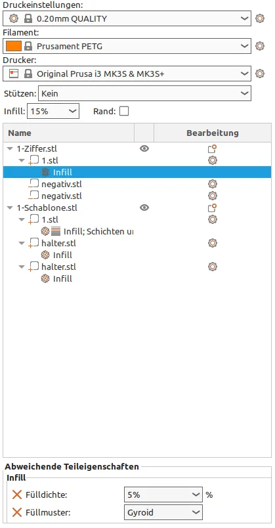
Task: Toggle the Rand checkbox
Action: 124,111
